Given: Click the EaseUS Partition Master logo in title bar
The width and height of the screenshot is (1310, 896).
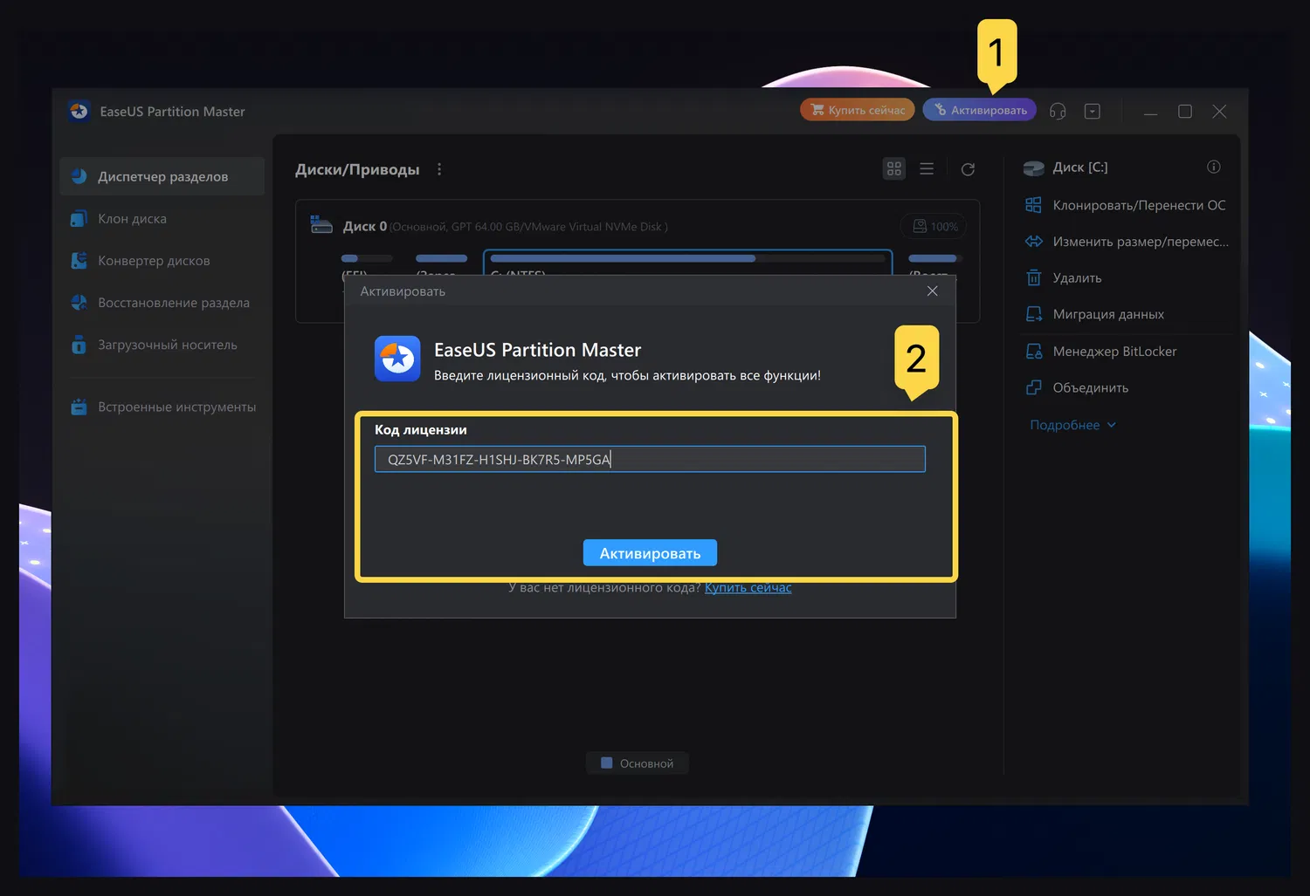Looking at the screenshot, I should (79, 111).
